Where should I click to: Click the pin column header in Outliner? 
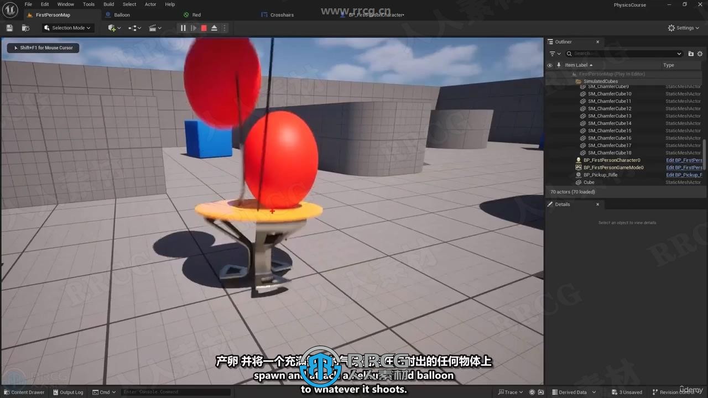(558, 65)
